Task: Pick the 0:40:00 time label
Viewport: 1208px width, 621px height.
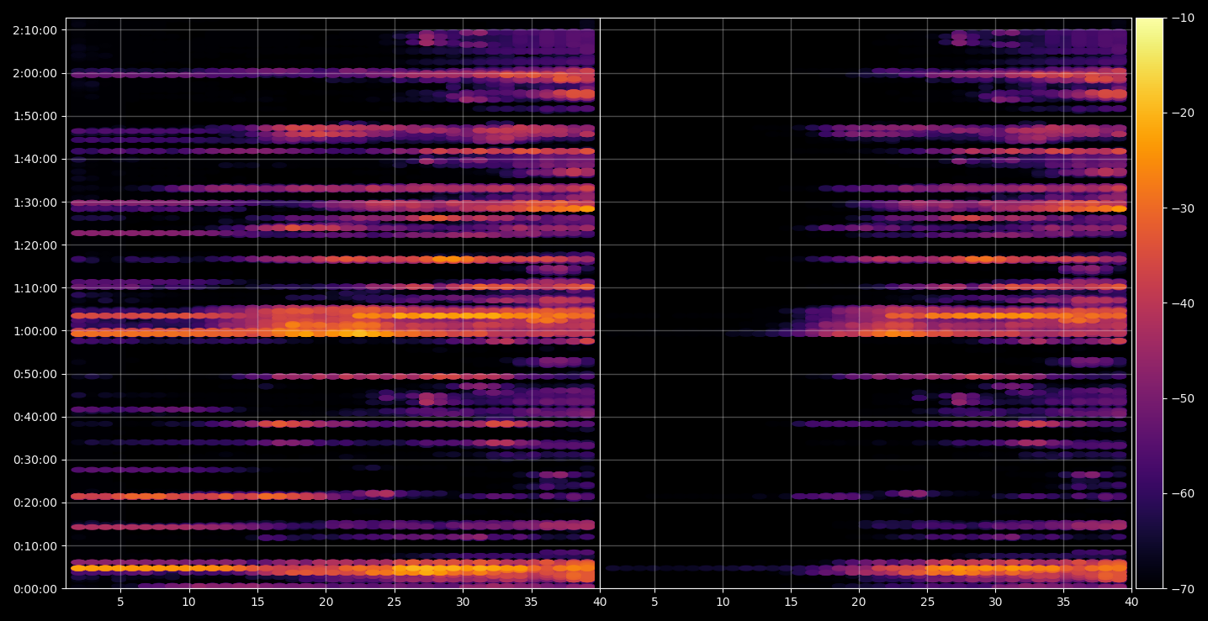Action: (34, 417)
